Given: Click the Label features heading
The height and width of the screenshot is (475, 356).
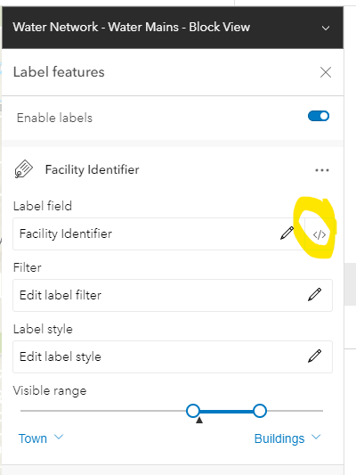Looking at the screenshot, I should click(x=59, y=72).
